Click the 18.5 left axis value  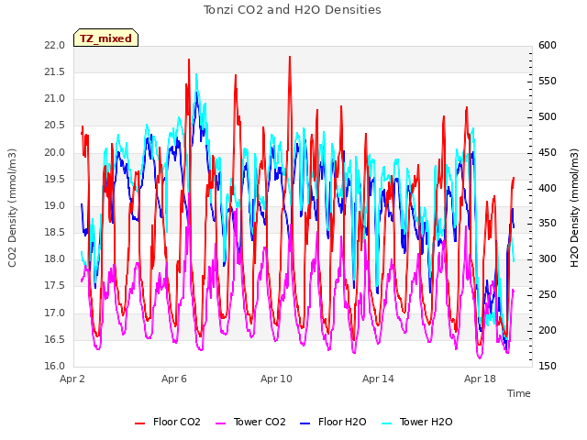coord(55,232)
